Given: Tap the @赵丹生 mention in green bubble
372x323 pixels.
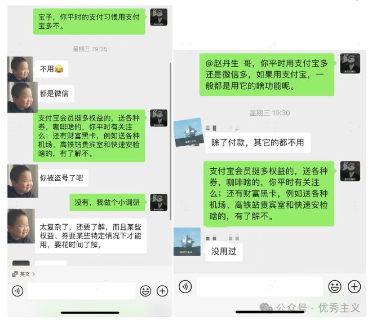Looking at the screenshot, I should pyautogui.click(x=222, y=63).
